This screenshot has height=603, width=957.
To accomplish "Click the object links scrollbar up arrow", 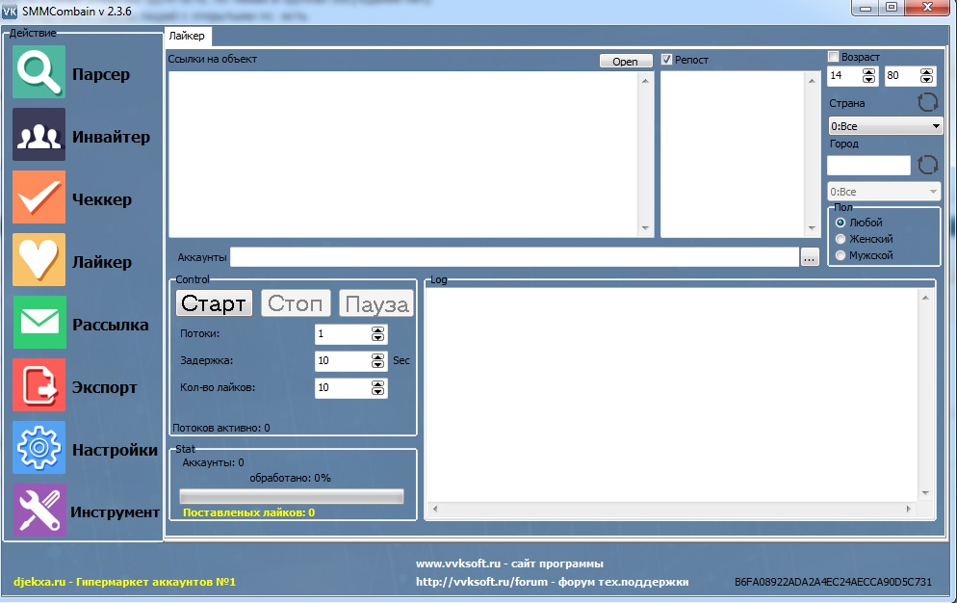I will pos(645,80).
